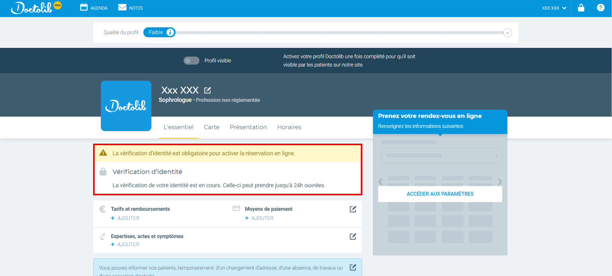Image resolution: width=612 pixels, height=276 pixels.
Task: Click 'Tarifs et remboursements' label
Action: [140, 209]
